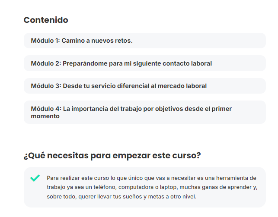This screenshot has width=278, height=217.
Task: Expand Módulo 4: La importancia del trabajo
Action: pyautogui.click(x=145, y=112)
